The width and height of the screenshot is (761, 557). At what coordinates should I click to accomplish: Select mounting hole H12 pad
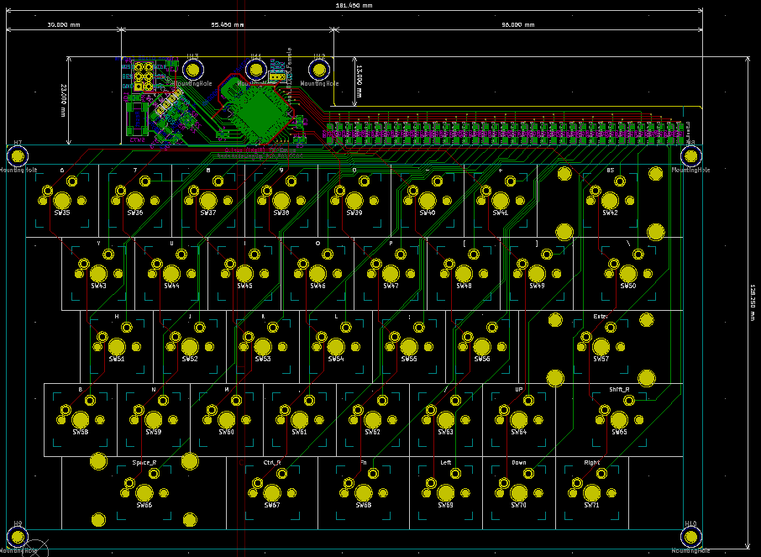319,70
